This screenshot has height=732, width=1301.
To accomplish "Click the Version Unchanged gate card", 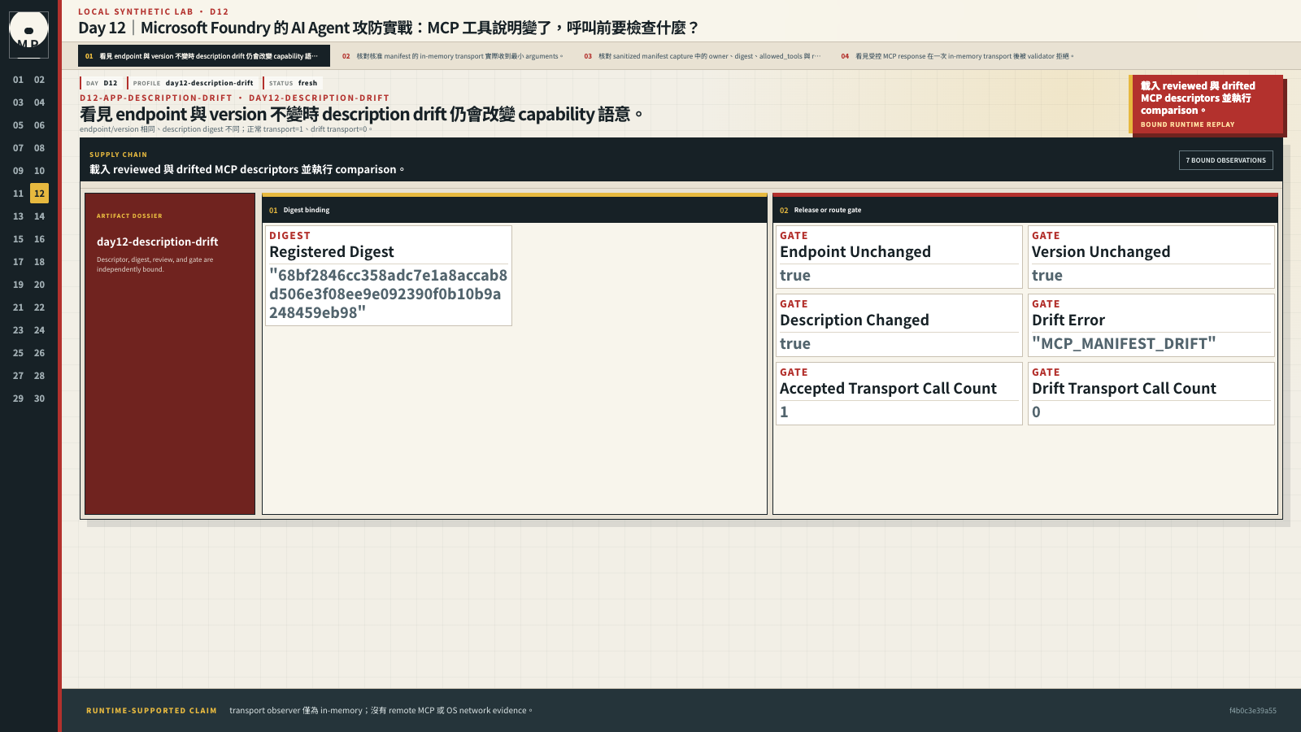I will [1151, 257].
